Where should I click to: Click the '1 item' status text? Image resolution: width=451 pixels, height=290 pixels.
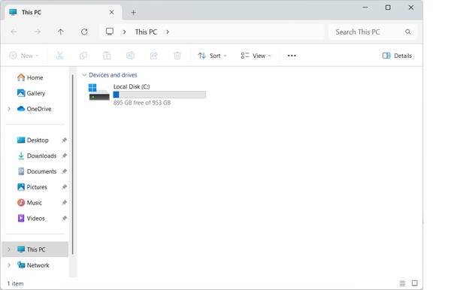(15, 283)
